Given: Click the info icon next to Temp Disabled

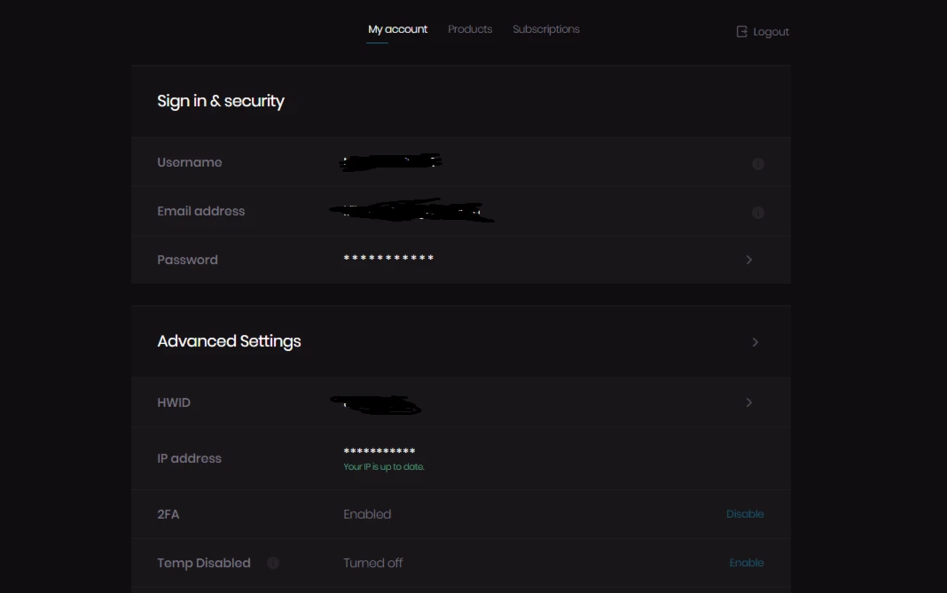Looking at the screenshot, I should 273,563.
